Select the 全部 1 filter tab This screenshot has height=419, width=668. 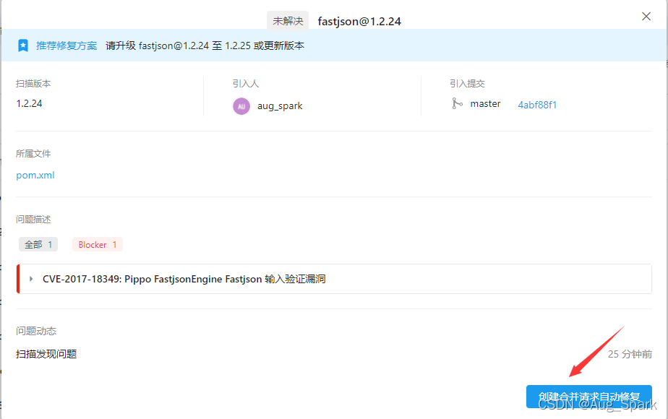point(38,244)
